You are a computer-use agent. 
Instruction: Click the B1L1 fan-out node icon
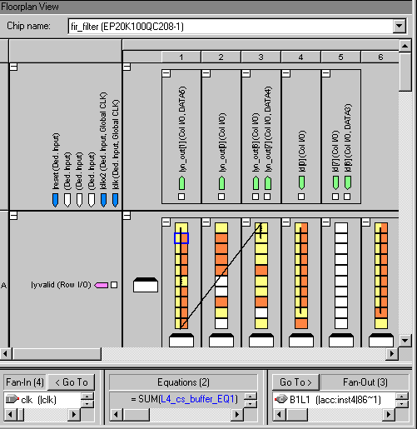pyautogui.click(x=280, y=399)
